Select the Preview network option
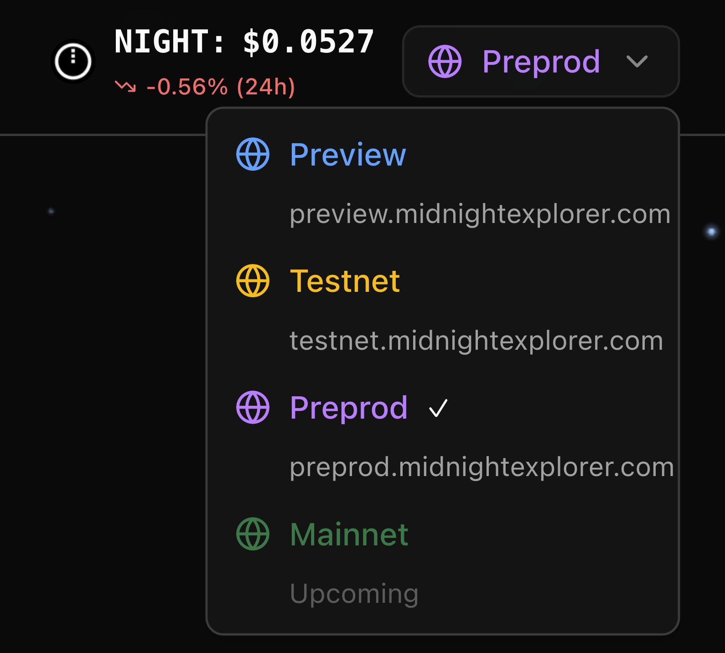Viewport: 725px width, 653px height. pyautogui.click(x=347, y=155)
